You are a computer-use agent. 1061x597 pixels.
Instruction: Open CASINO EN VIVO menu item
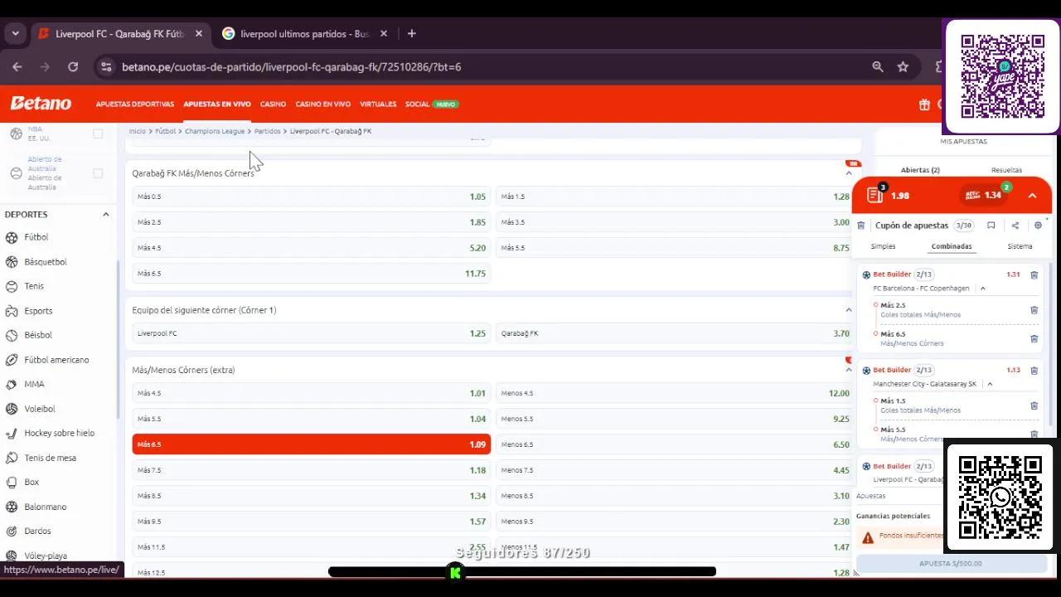323,104
